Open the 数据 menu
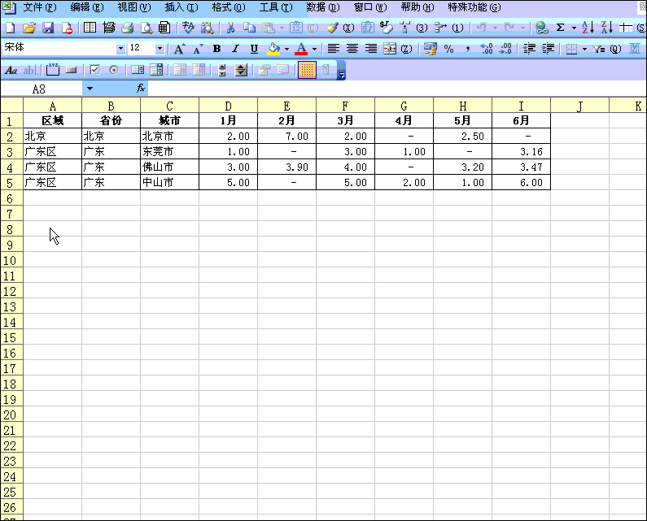647x521 pixels. coord(322,7)
